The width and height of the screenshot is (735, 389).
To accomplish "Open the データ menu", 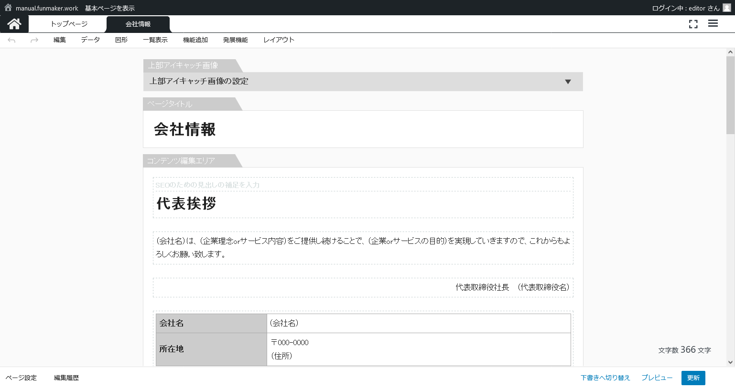I will (x=90, y=40).
